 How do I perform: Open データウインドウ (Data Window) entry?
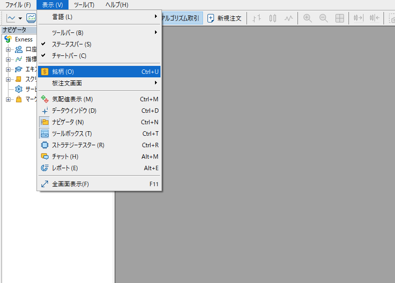[x=74, y=111]
